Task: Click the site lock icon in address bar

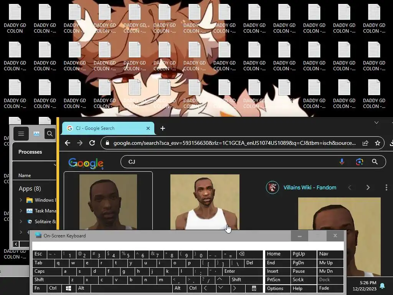Action: 107,143
